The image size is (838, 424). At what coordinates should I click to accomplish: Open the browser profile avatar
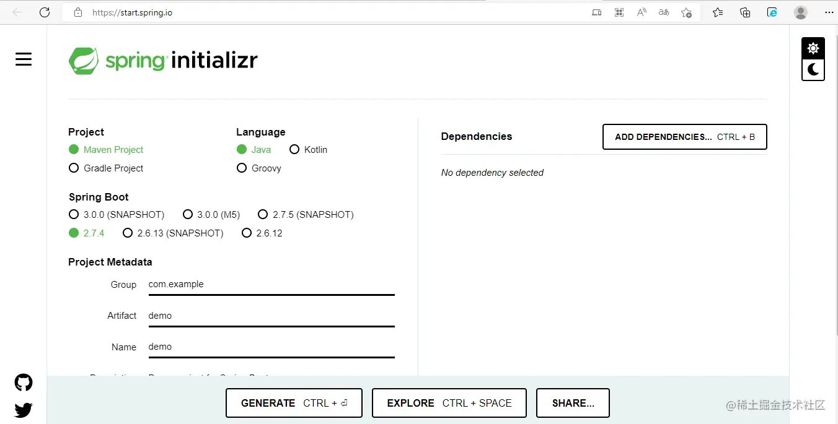(x=801, y=12)
